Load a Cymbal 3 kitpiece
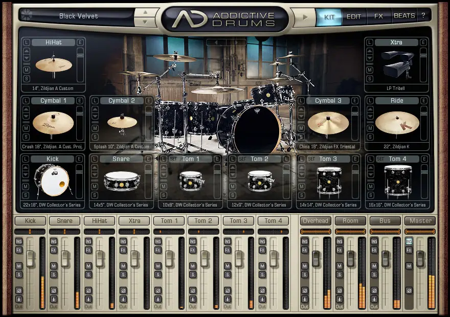The image size is (450, 317). pyautogui.click(x=301, y=101)
